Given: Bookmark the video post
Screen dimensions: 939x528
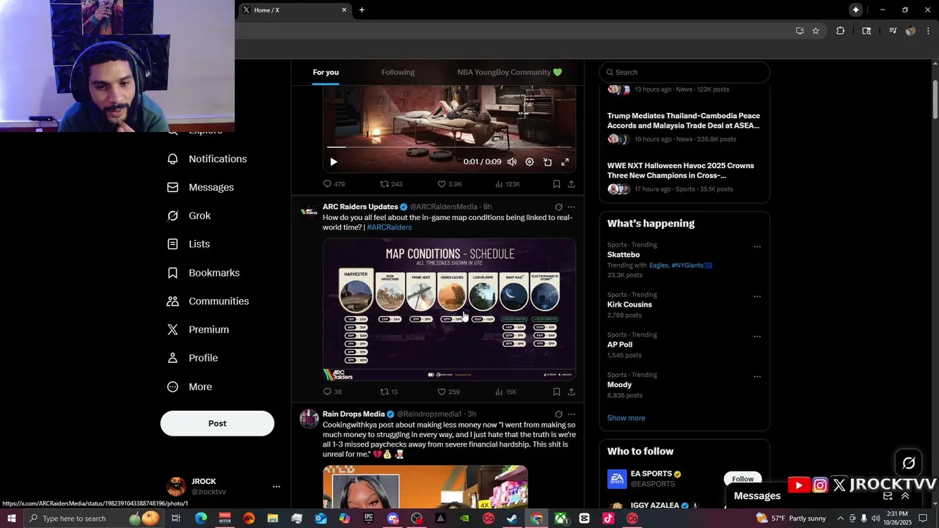Looking at the screenshot, I should 557,184.
